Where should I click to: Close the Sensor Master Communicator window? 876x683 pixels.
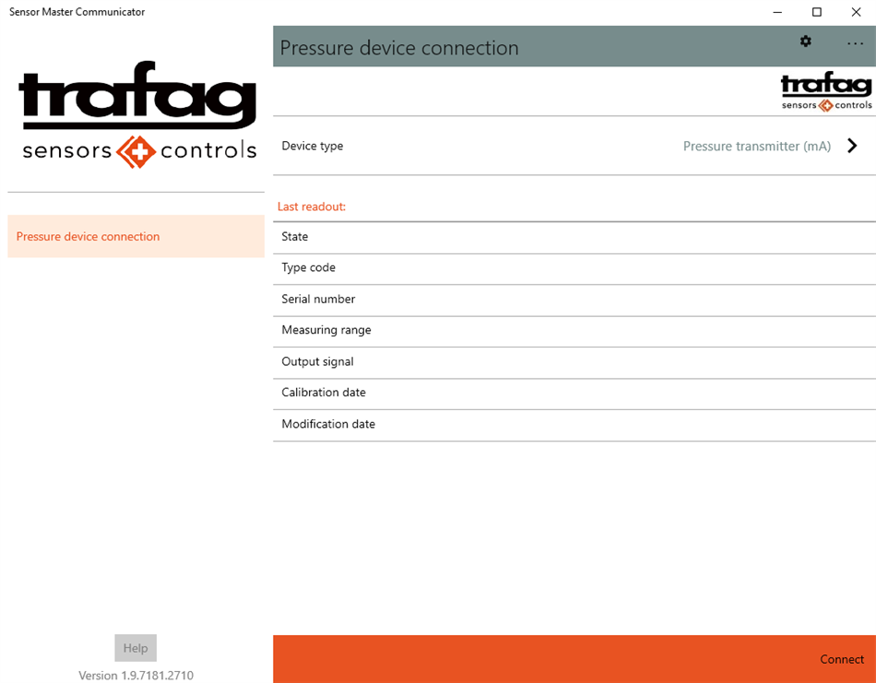856,12
